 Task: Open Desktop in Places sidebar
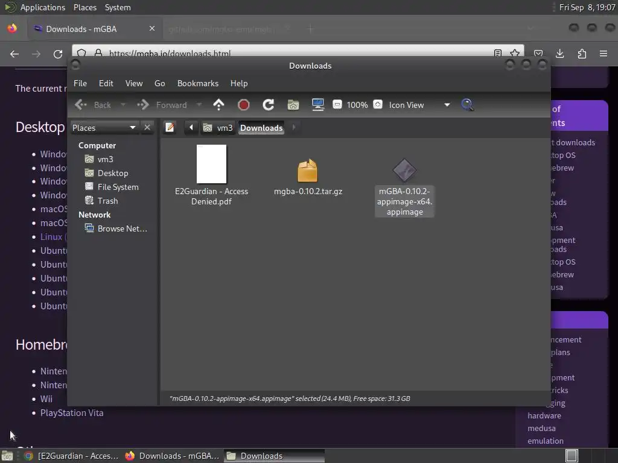(107, 173)
